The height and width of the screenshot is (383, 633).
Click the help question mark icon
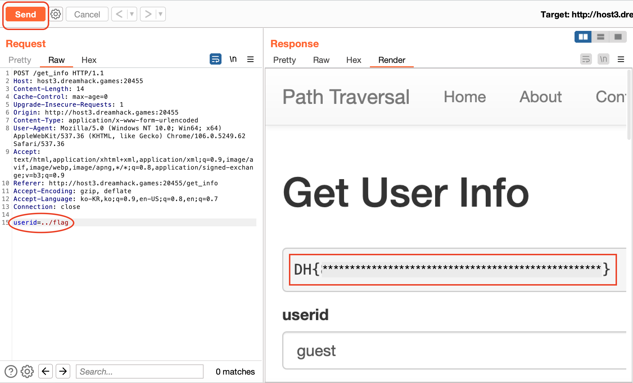coord(11,371)
